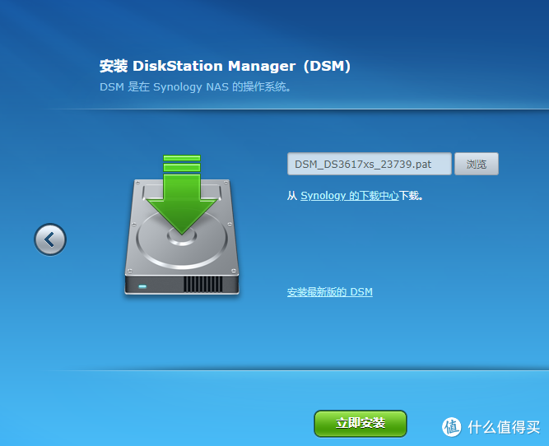Browse for a file with 浏览 button

[x=477, y=164]
